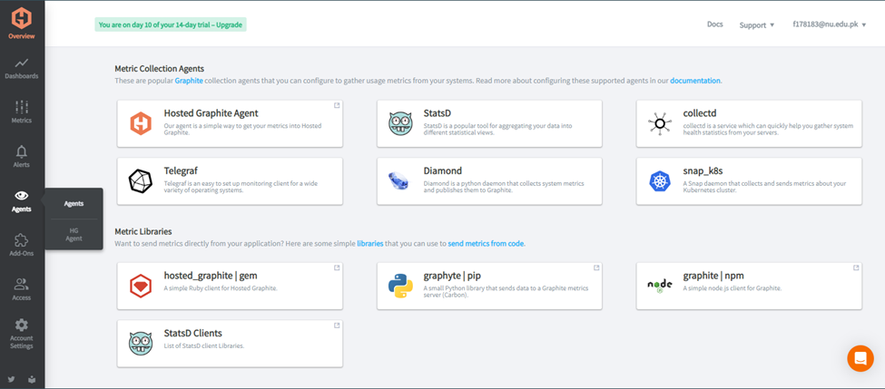Select Agents in the flyout submenu
This screenshot has width=885, height=389.
[x=74, y=203]
